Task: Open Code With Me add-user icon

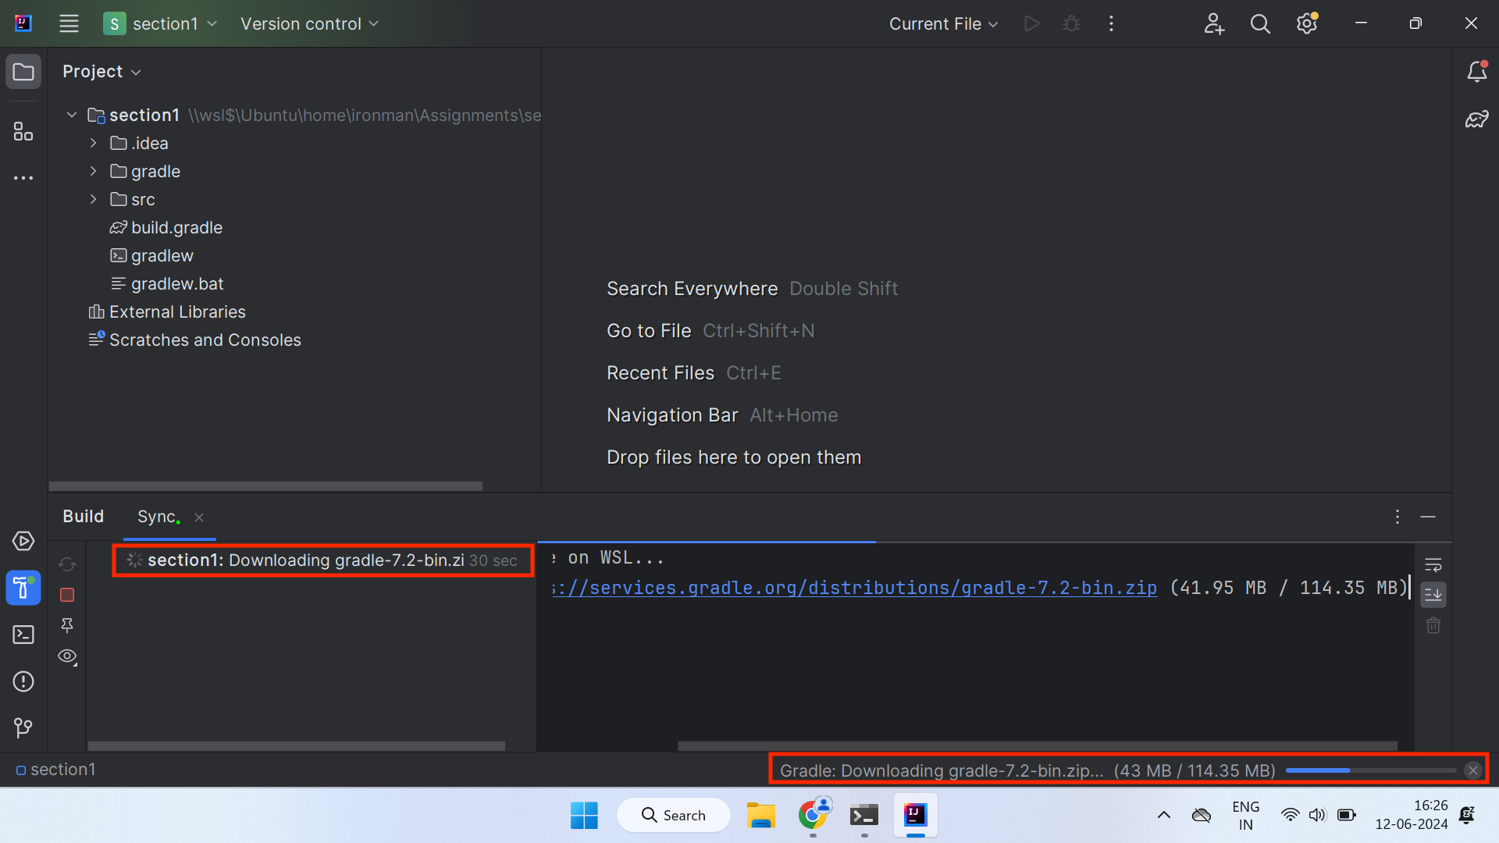Action: (x=1213, y=23)
